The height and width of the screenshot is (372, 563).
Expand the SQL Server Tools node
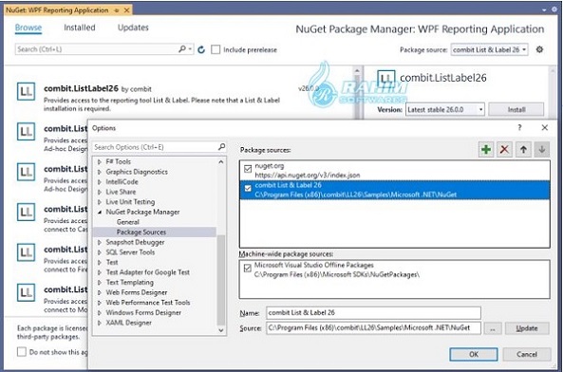click(100, 252)
